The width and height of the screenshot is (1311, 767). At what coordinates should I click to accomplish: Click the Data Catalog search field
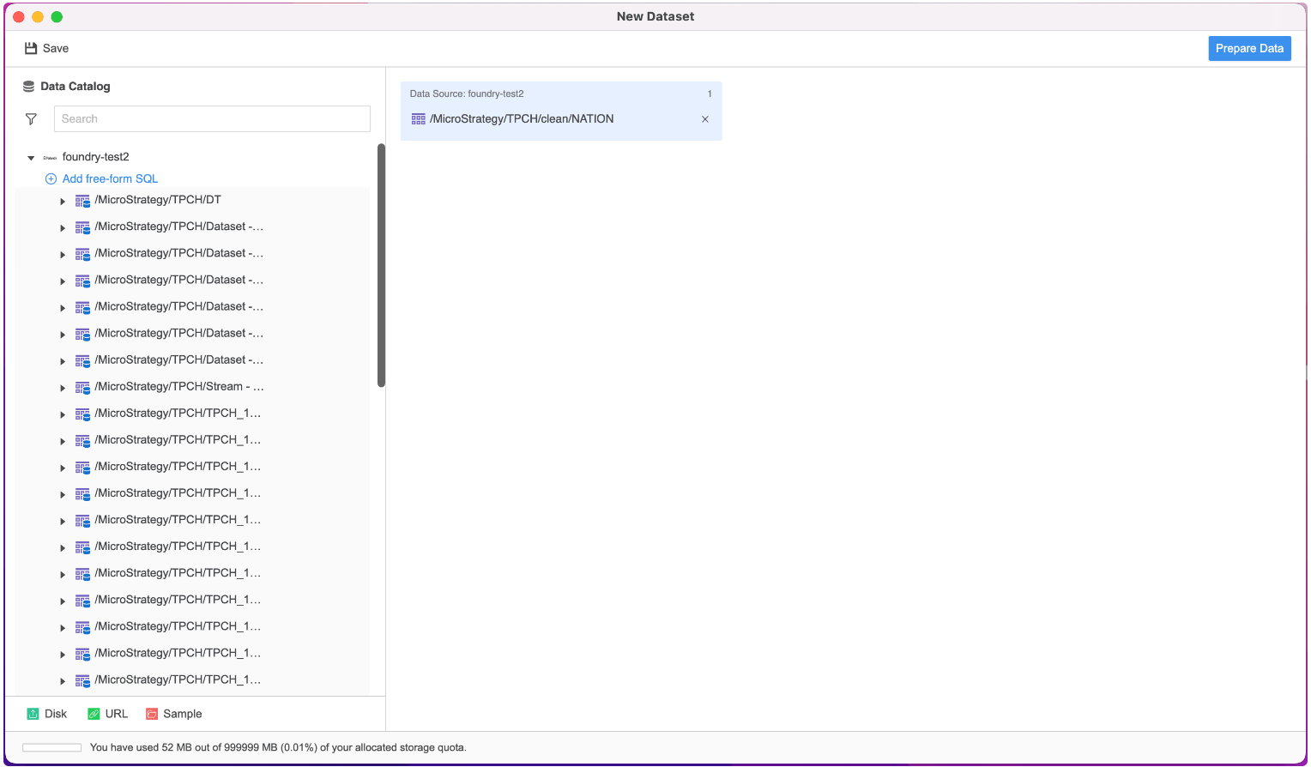pos(212,119)
